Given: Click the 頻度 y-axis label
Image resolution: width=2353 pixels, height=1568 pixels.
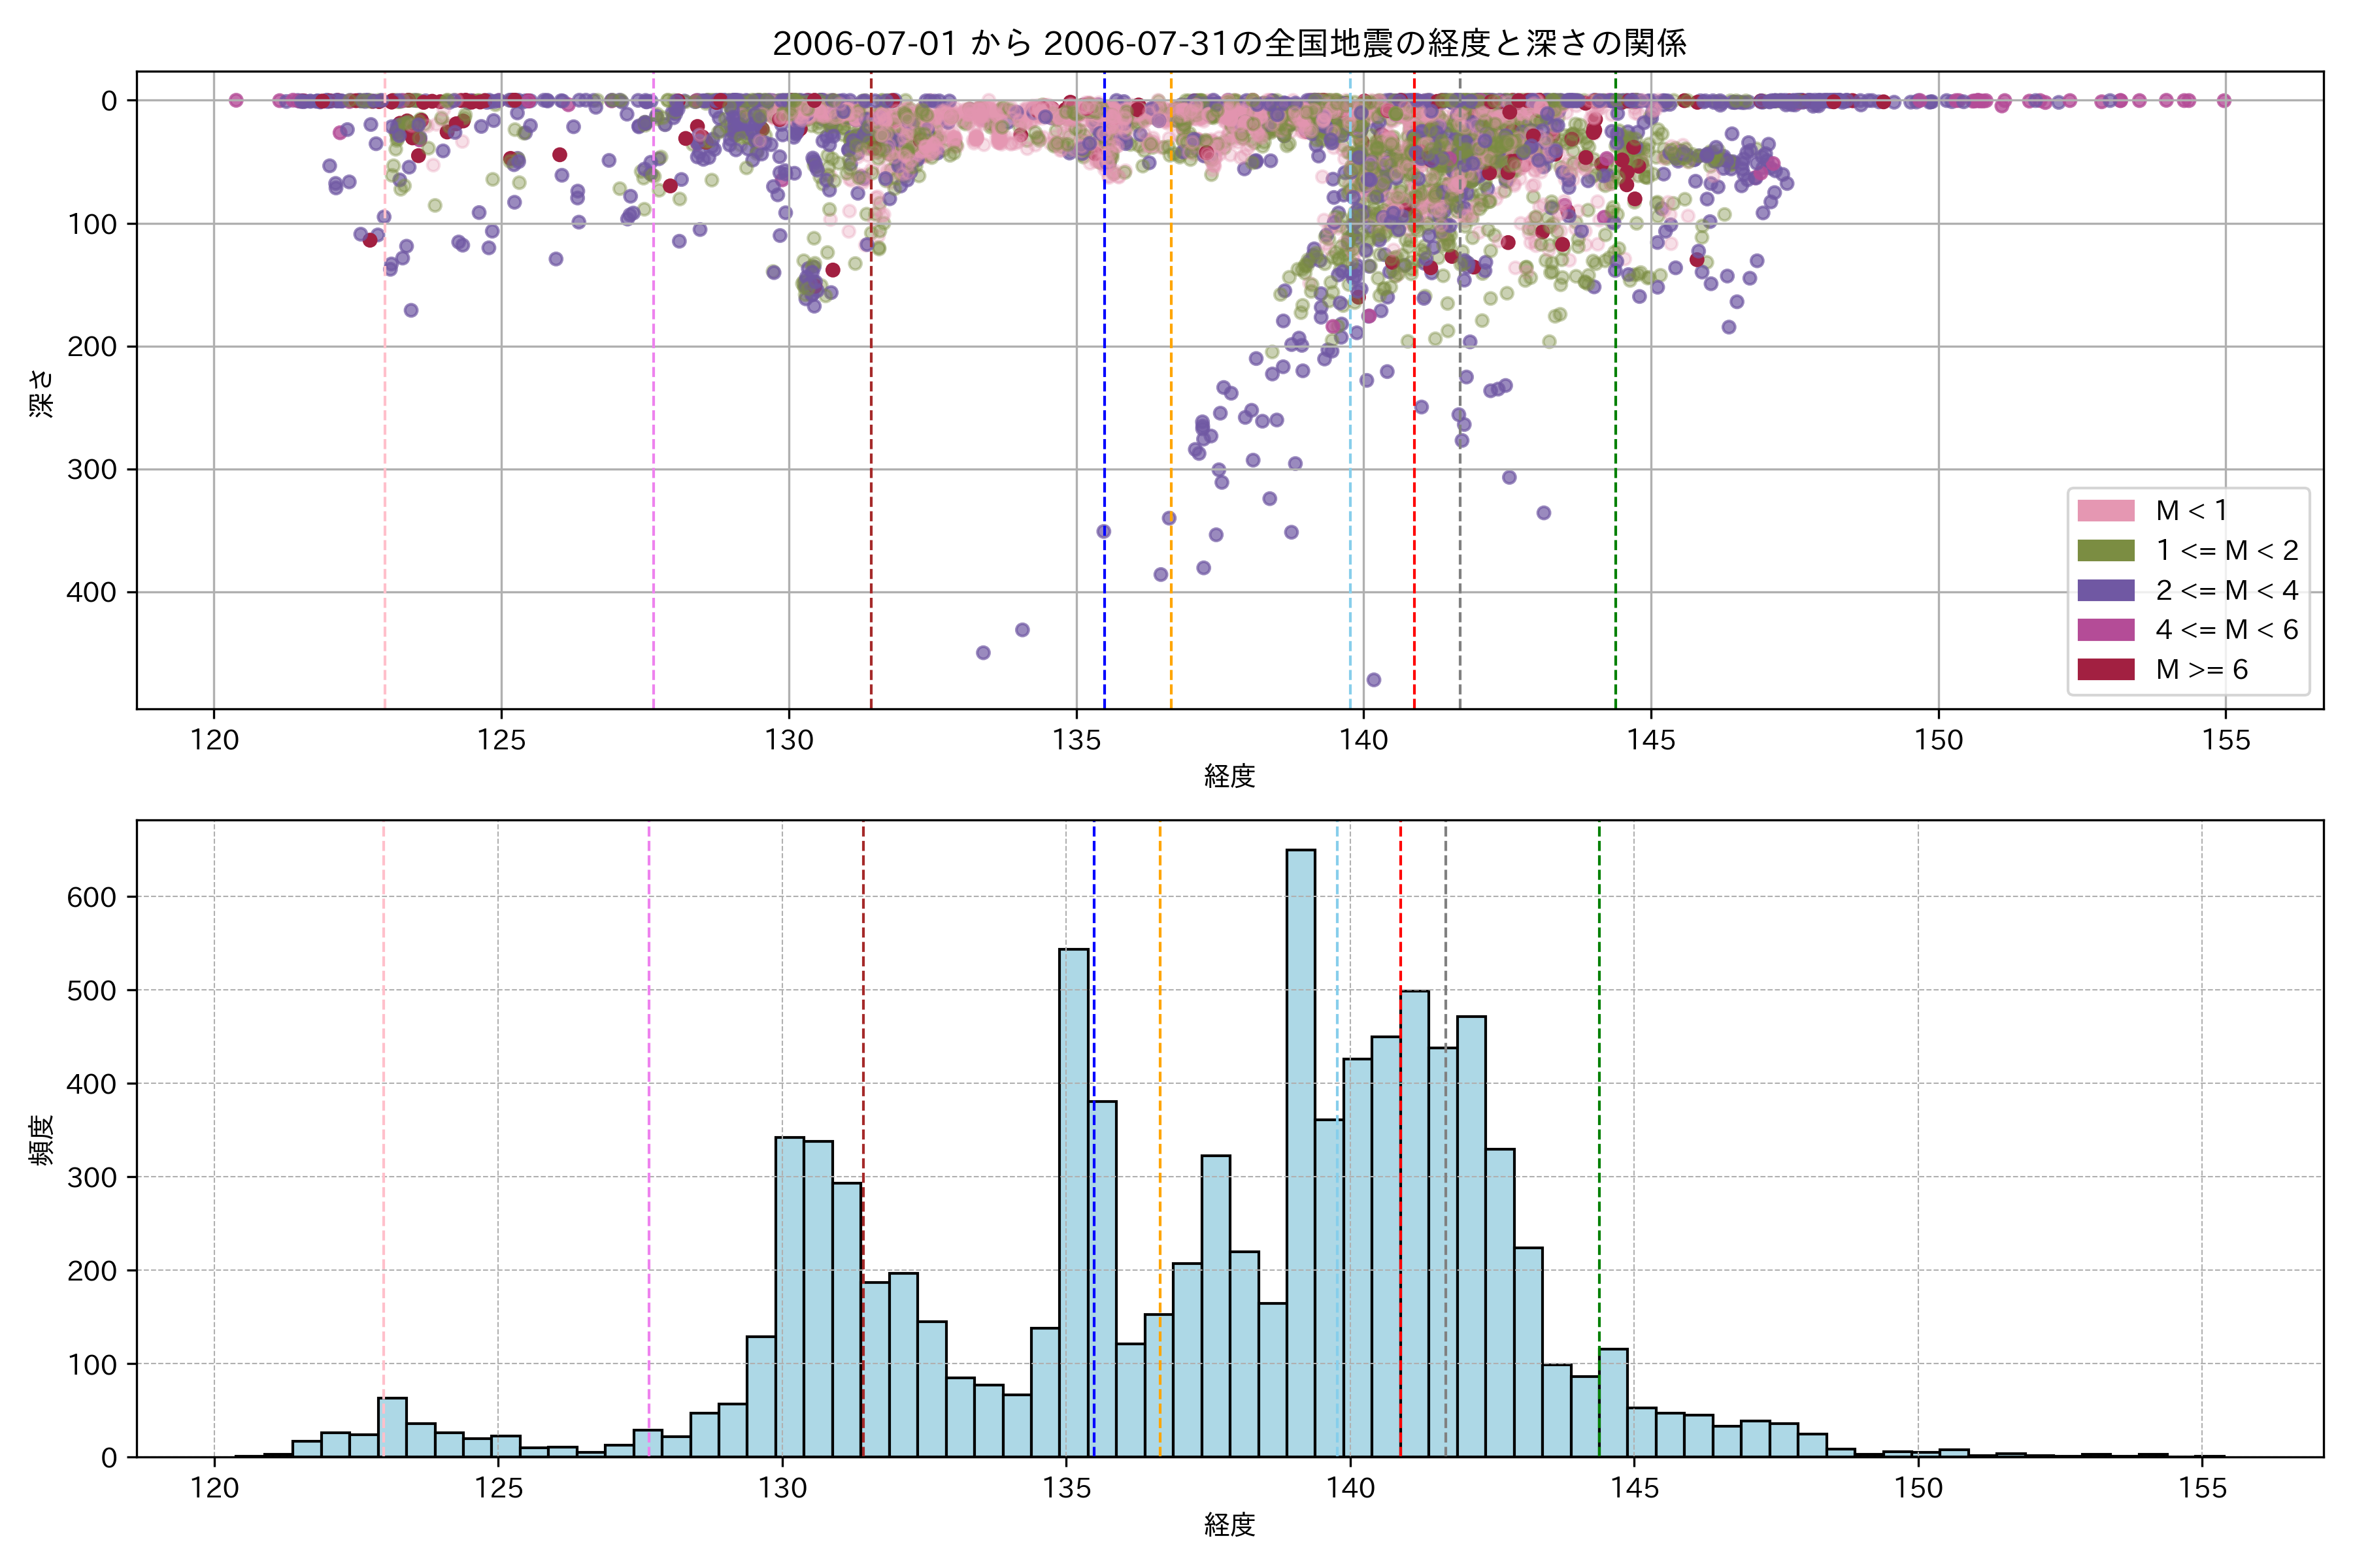Looking at the screenshot, I should [42, 1140].
